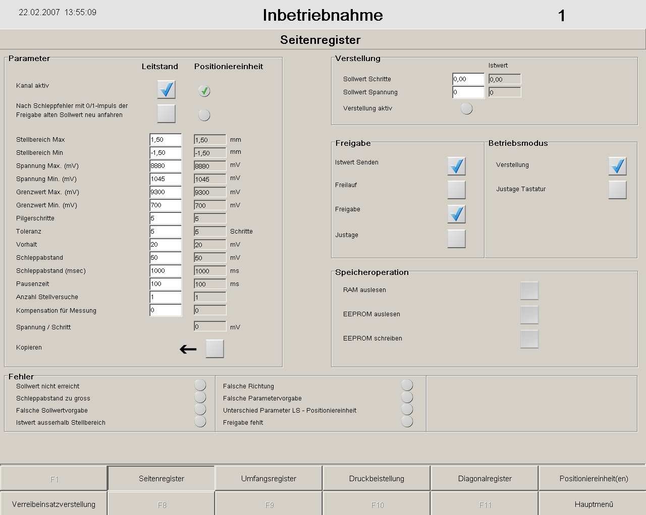Open the Druckbeistellung tab
Screen dimensions: 646x515
[376, 478]
